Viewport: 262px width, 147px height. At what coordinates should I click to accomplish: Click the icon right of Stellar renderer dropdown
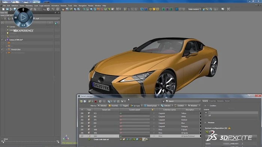[x=204, y=9]
